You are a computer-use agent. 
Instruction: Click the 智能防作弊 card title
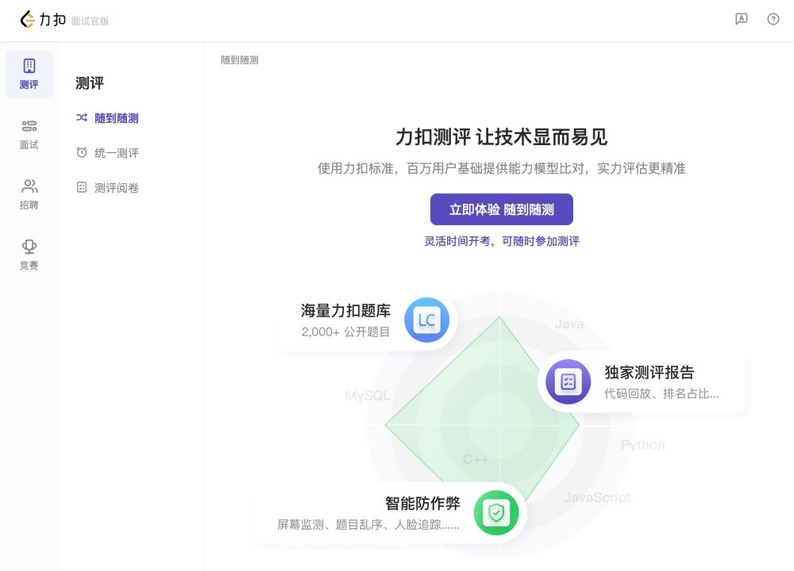pyautogui.click(x=422, y=504)
